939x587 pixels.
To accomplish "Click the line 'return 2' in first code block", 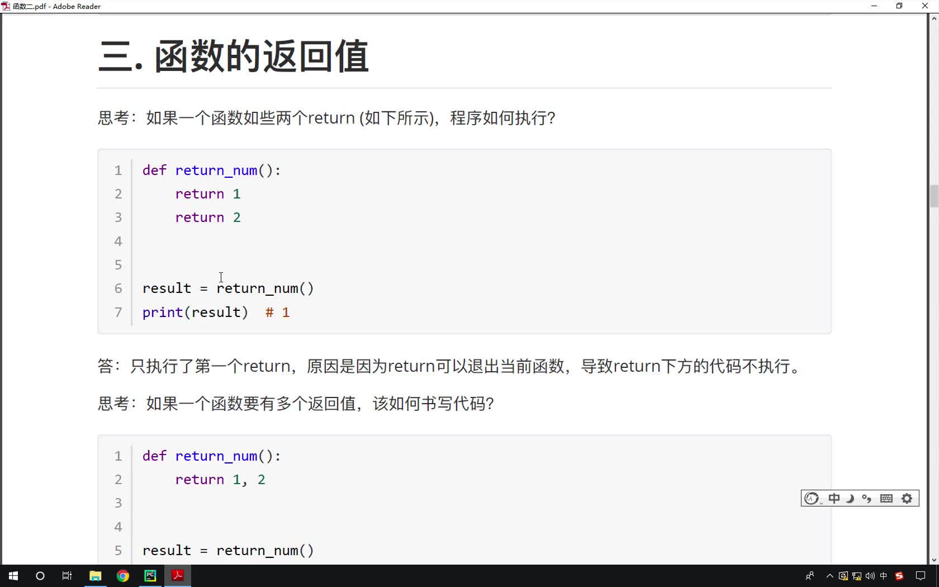I will click(208, 217).
